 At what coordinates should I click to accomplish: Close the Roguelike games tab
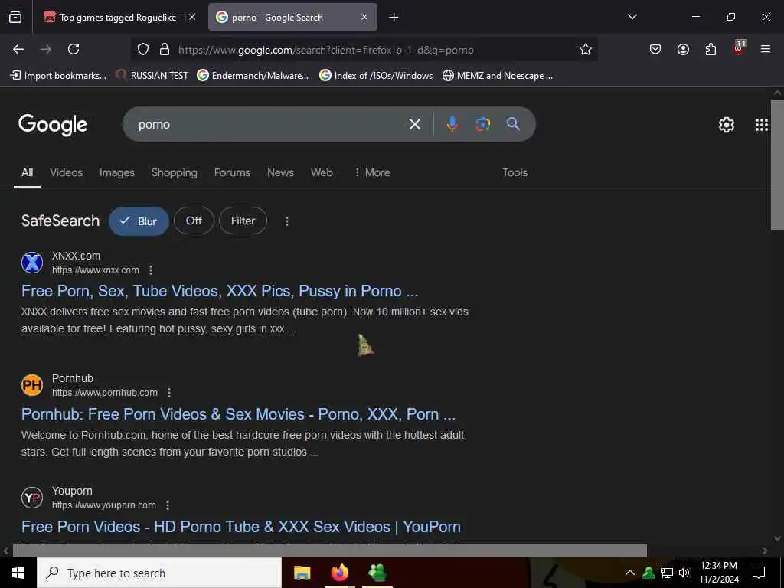pyautogui.click(x=192, y=18)
